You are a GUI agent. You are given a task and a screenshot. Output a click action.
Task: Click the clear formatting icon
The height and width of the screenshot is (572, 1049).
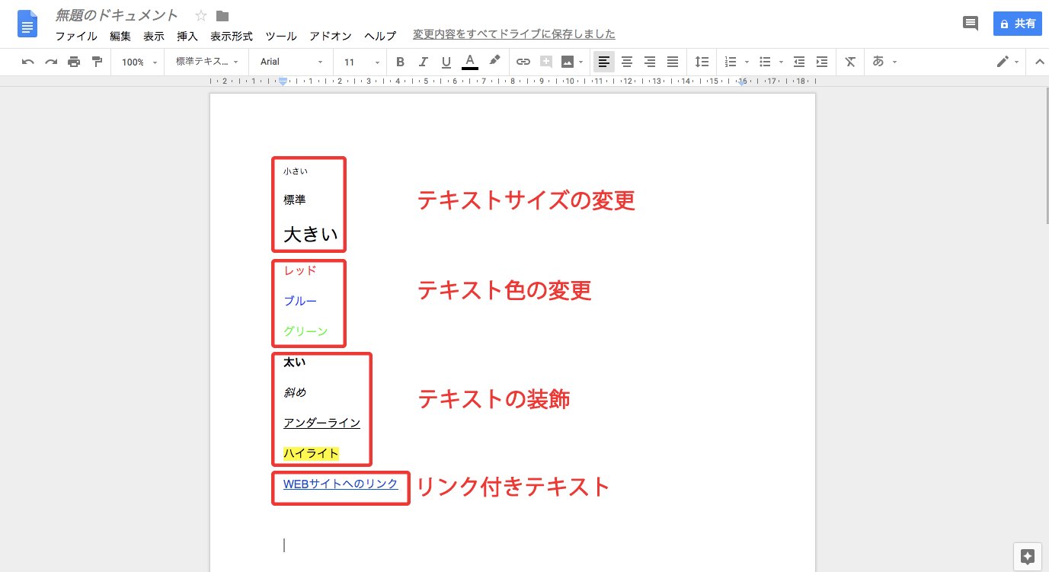click(x=850, y=62)
